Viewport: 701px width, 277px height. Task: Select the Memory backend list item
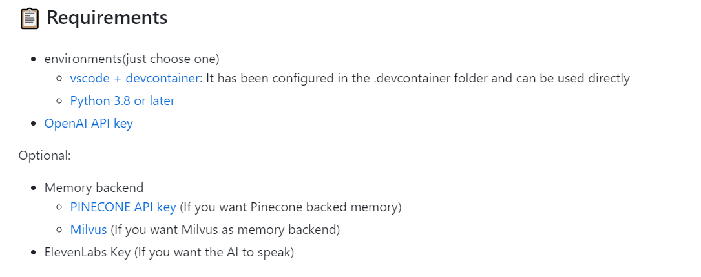point(94,188)
